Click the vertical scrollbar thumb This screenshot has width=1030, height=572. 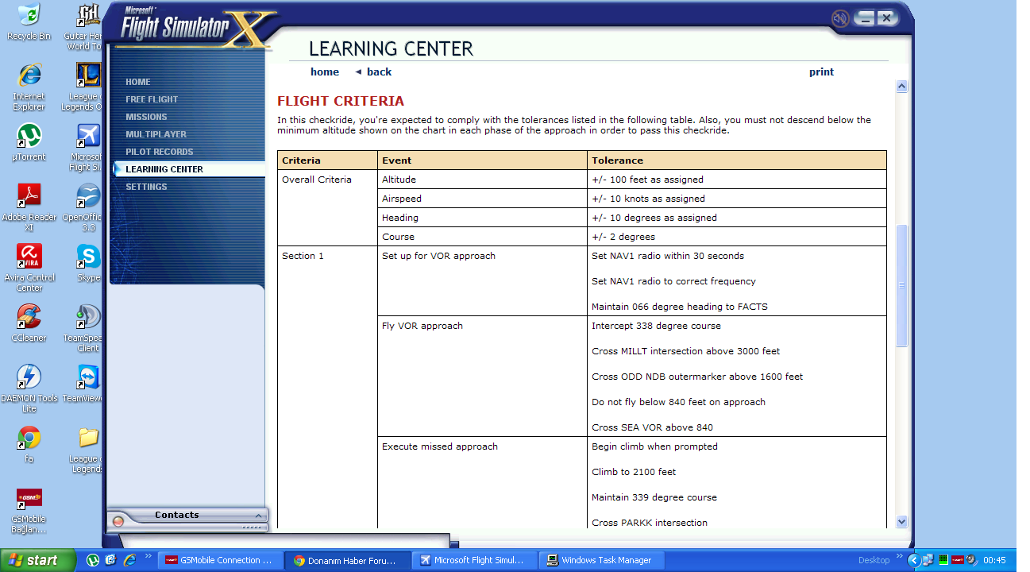click(x=901, y=286)
